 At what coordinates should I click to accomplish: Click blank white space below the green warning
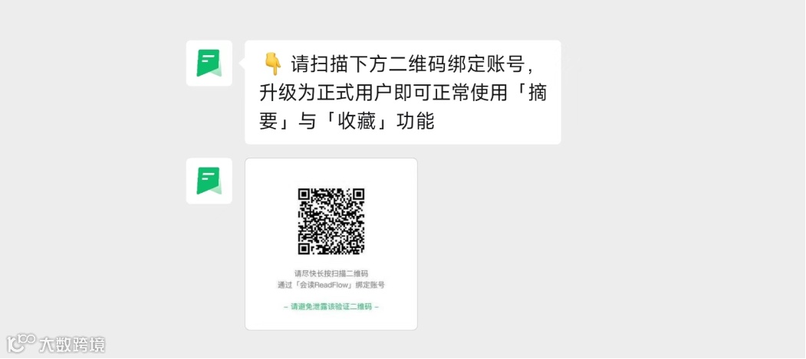tap(331, 321)
